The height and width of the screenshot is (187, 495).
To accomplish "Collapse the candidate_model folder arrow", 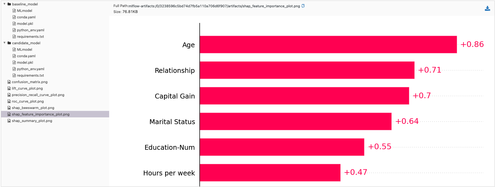I will [5, 43].
